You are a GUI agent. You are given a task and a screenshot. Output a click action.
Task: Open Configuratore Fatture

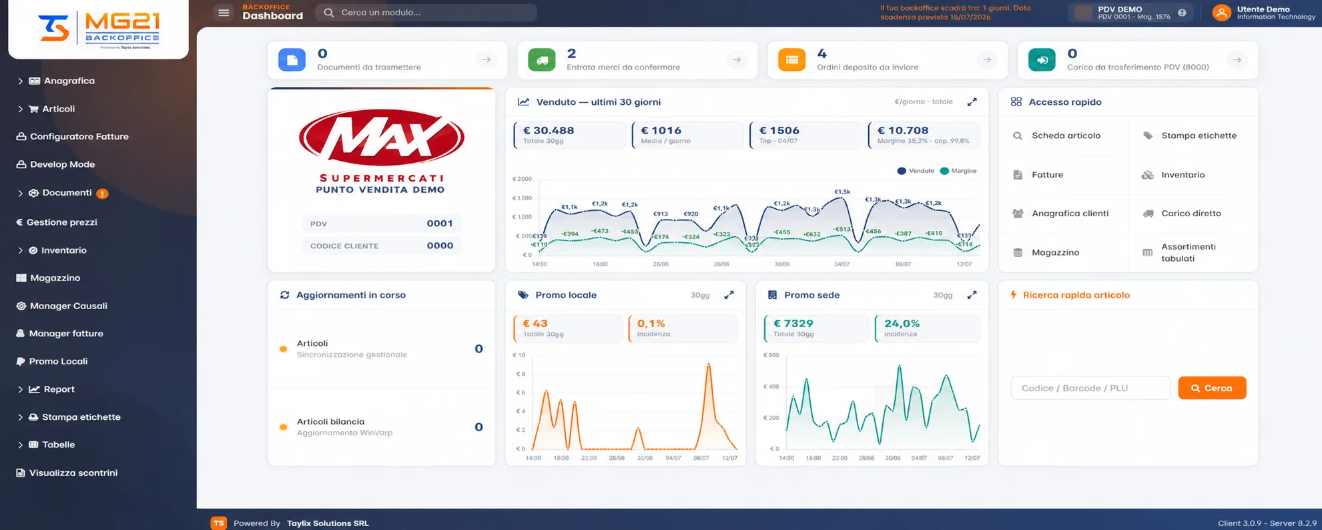click(x=72, y=136)
